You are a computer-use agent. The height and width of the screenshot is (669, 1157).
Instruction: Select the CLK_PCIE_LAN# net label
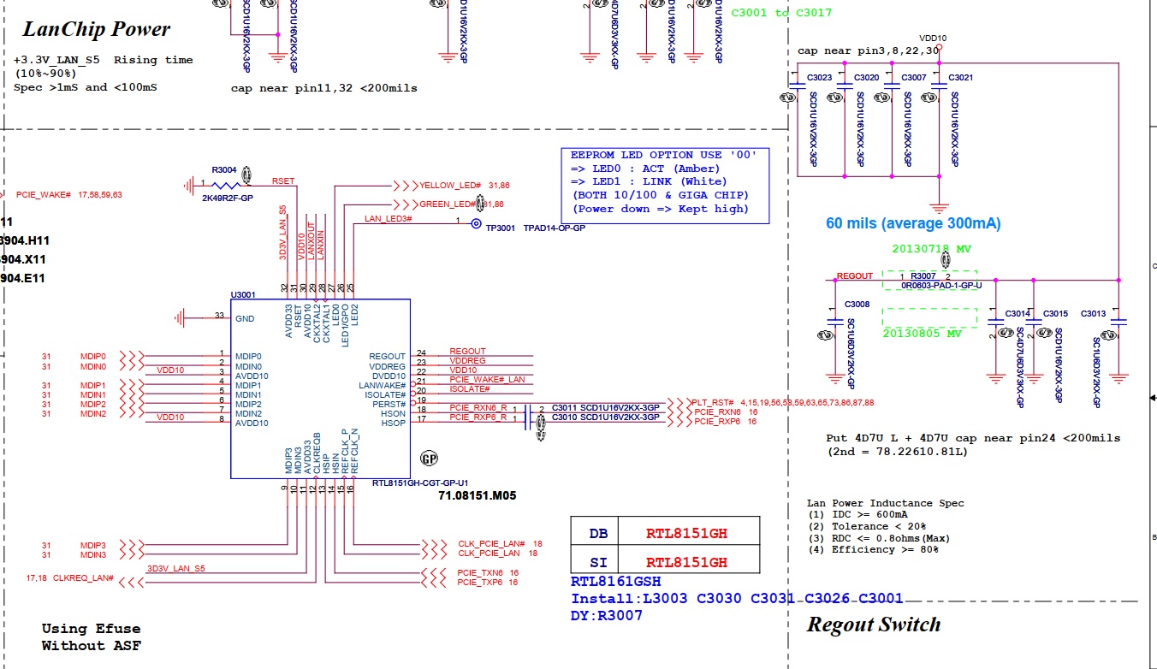(491, 543)
